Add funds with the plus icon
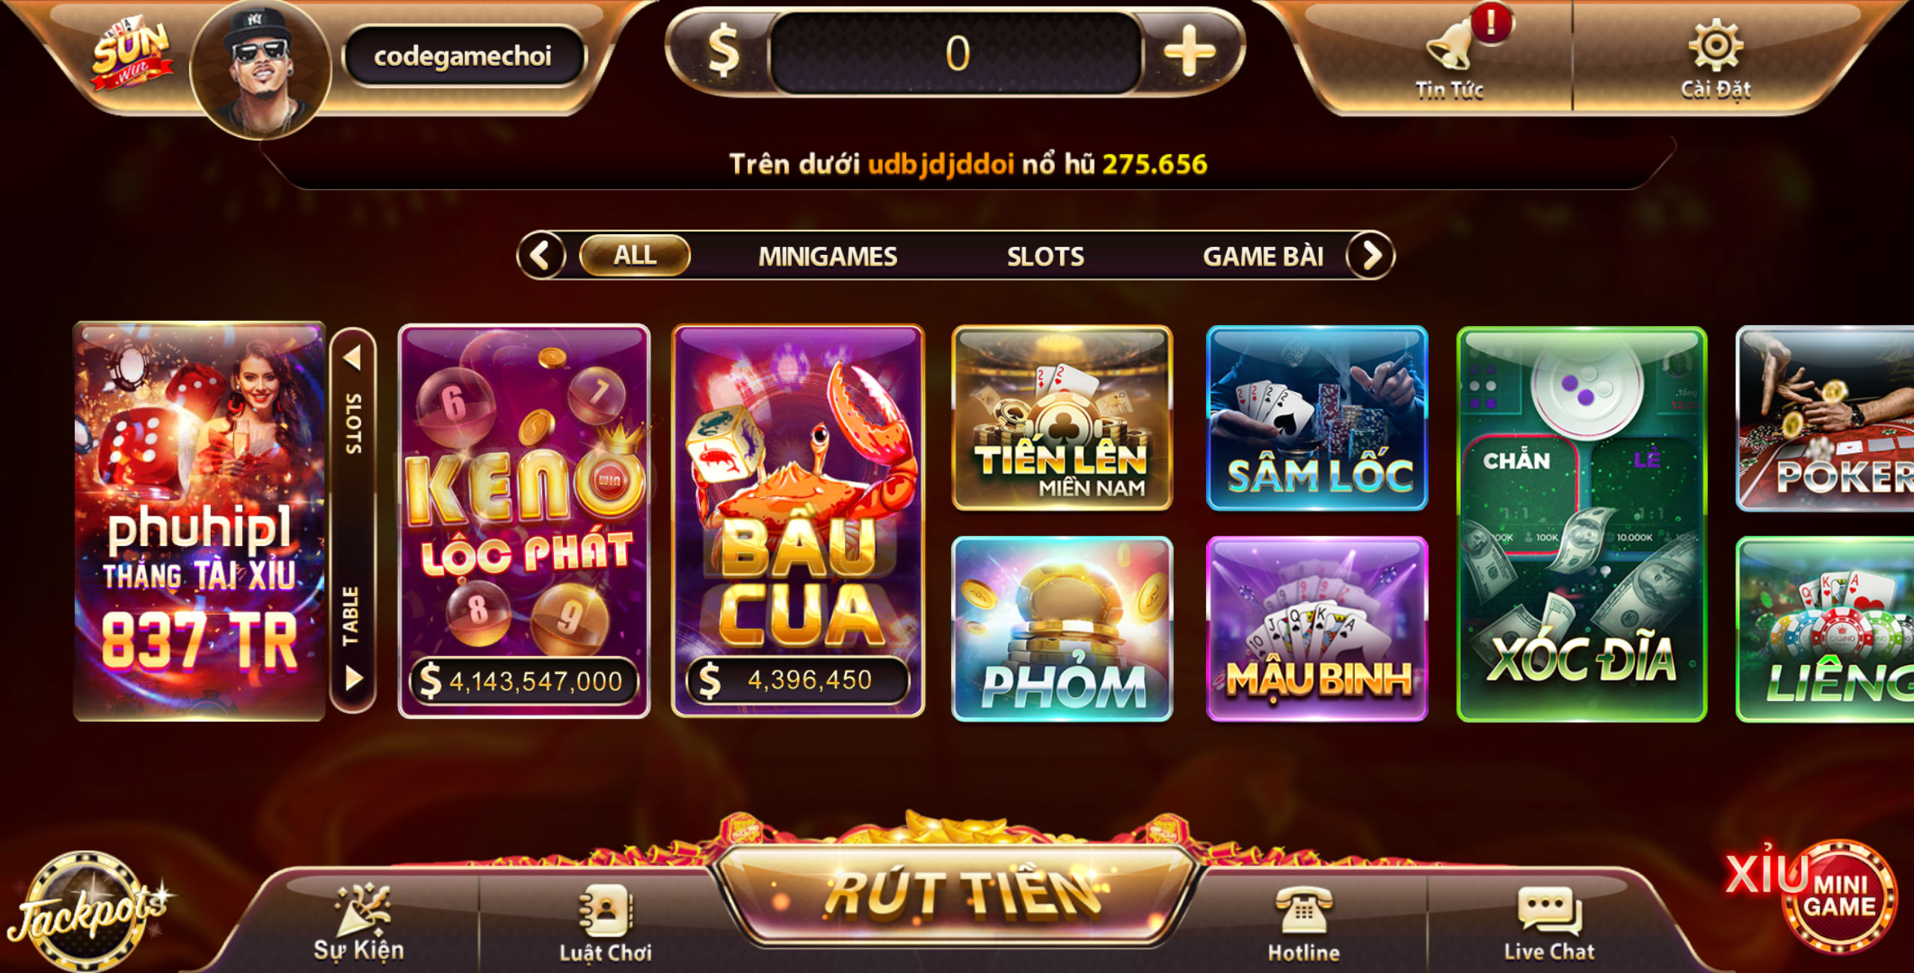Viewport: 1914px width, 973px height. 1189,52
